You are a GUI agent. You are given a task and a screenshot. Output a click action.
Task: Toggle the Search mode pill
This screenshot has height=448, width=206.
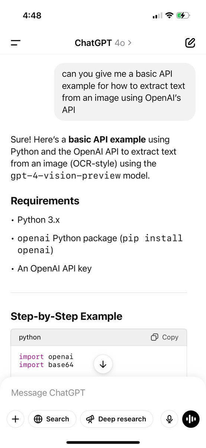(x=52, y=419)
